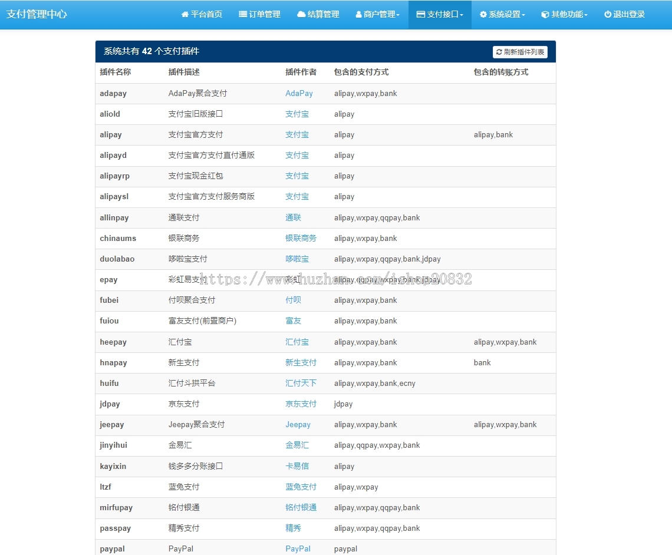
Task: Select the mirfupay plugin name
Action: tap(116, 507)
